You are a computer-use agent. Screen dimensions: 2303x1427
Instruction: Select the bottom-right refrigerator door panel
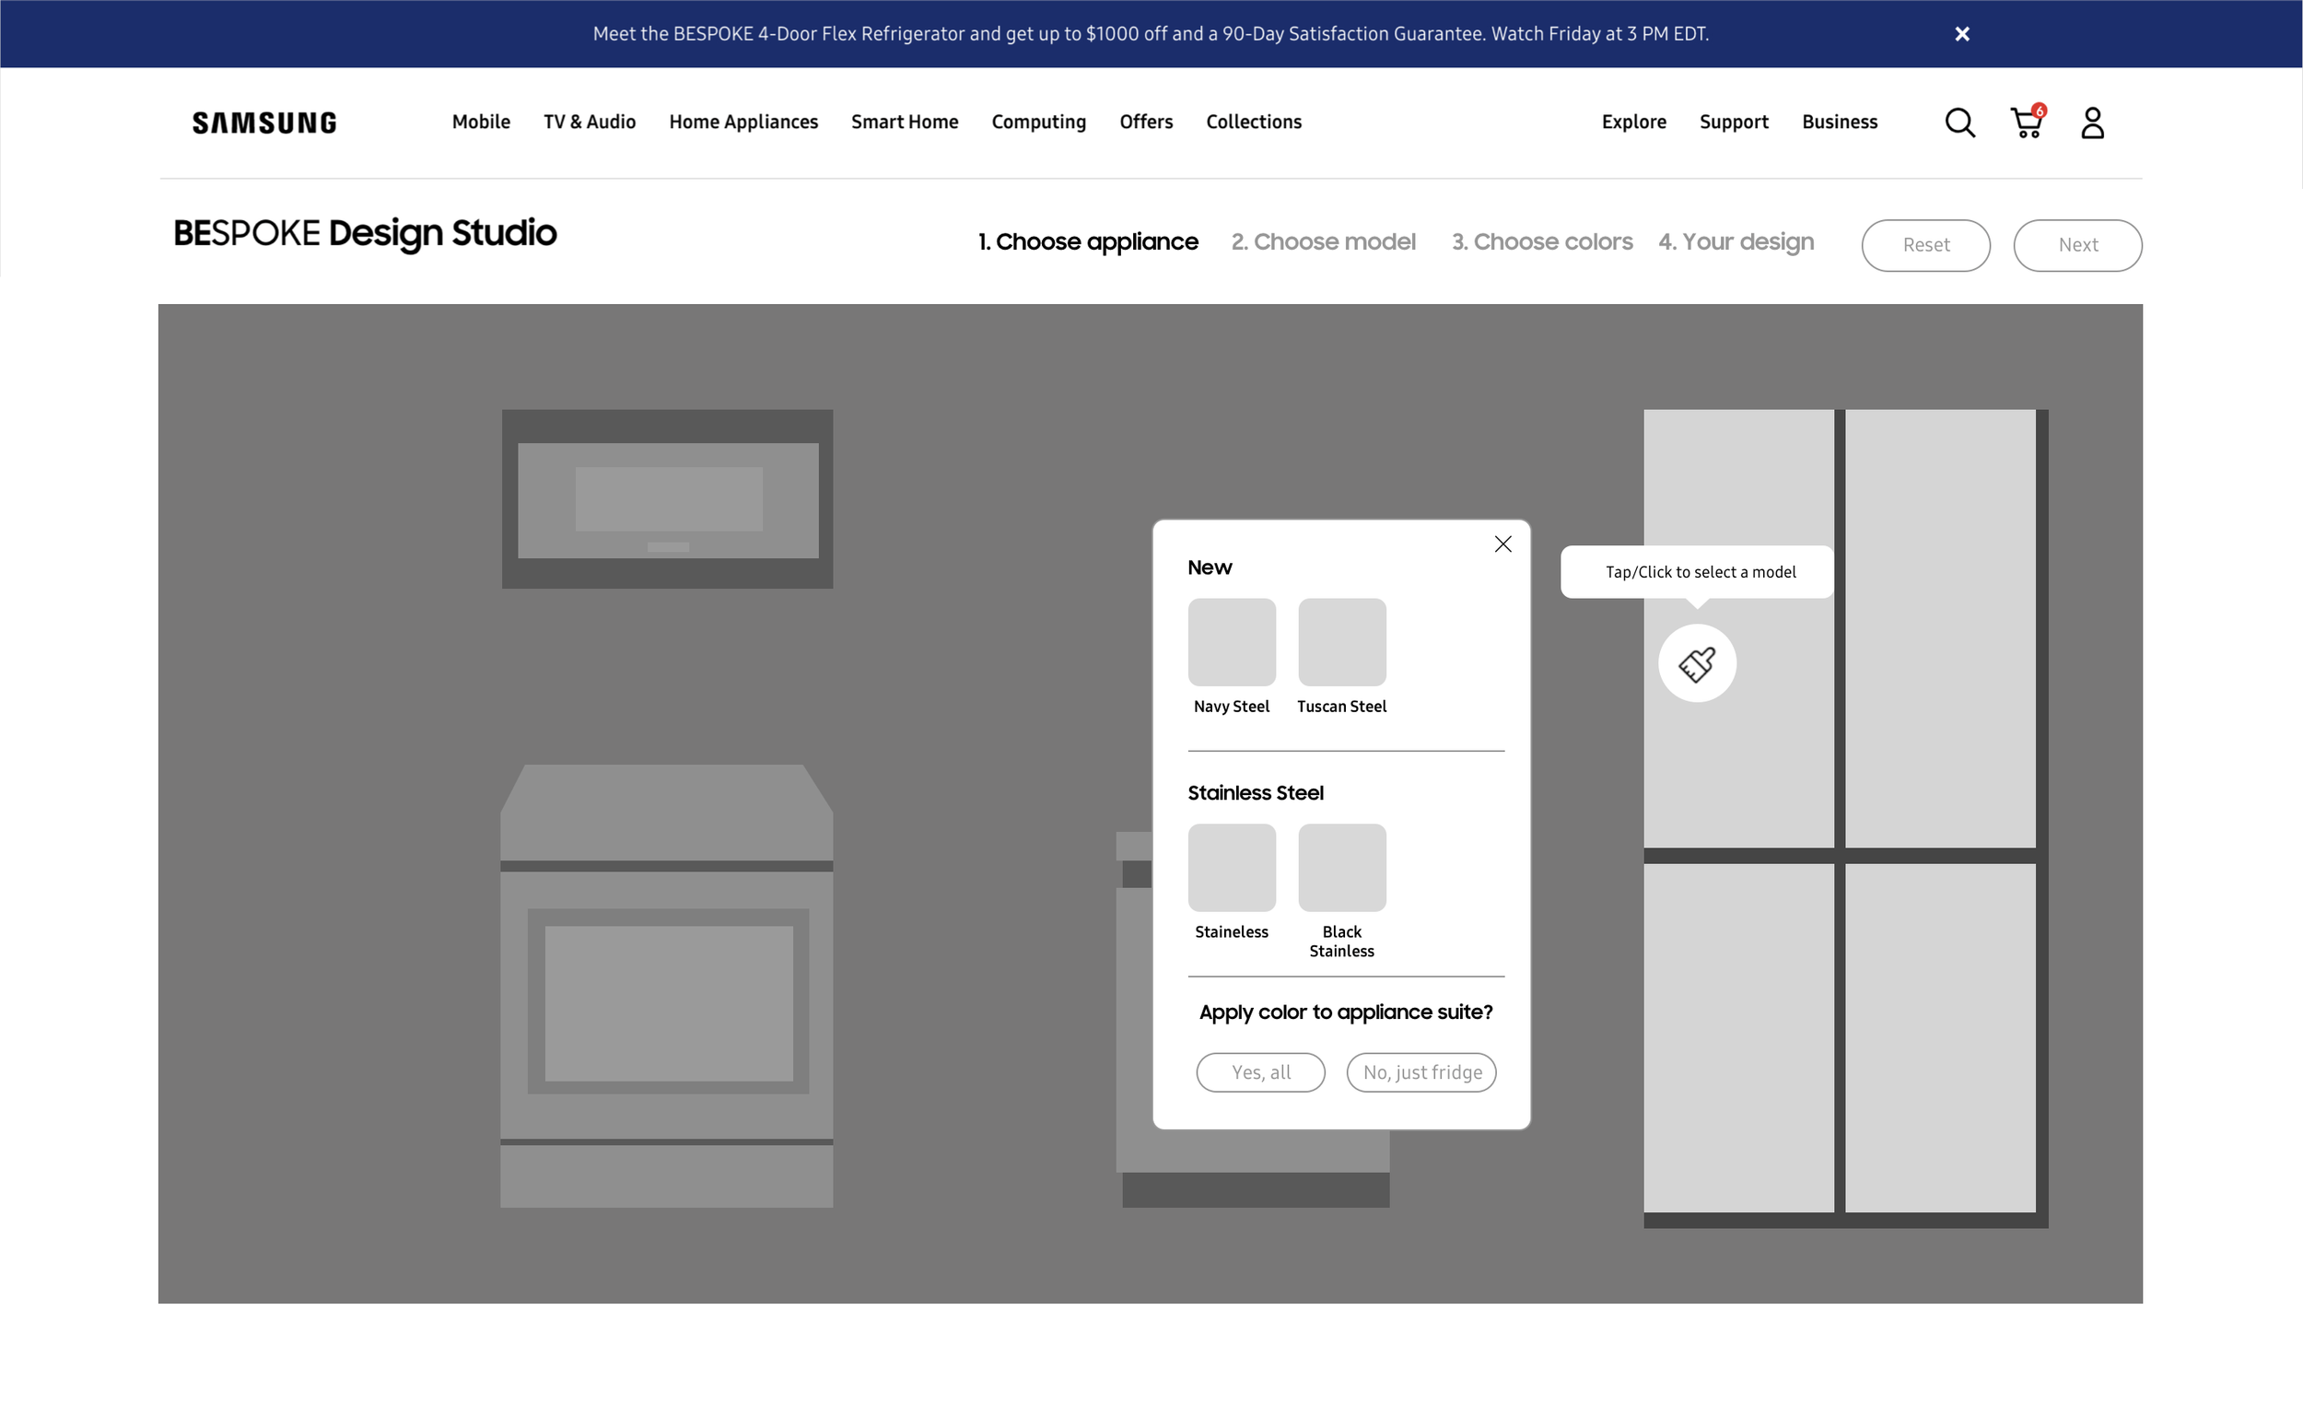click(1940, 1038)
